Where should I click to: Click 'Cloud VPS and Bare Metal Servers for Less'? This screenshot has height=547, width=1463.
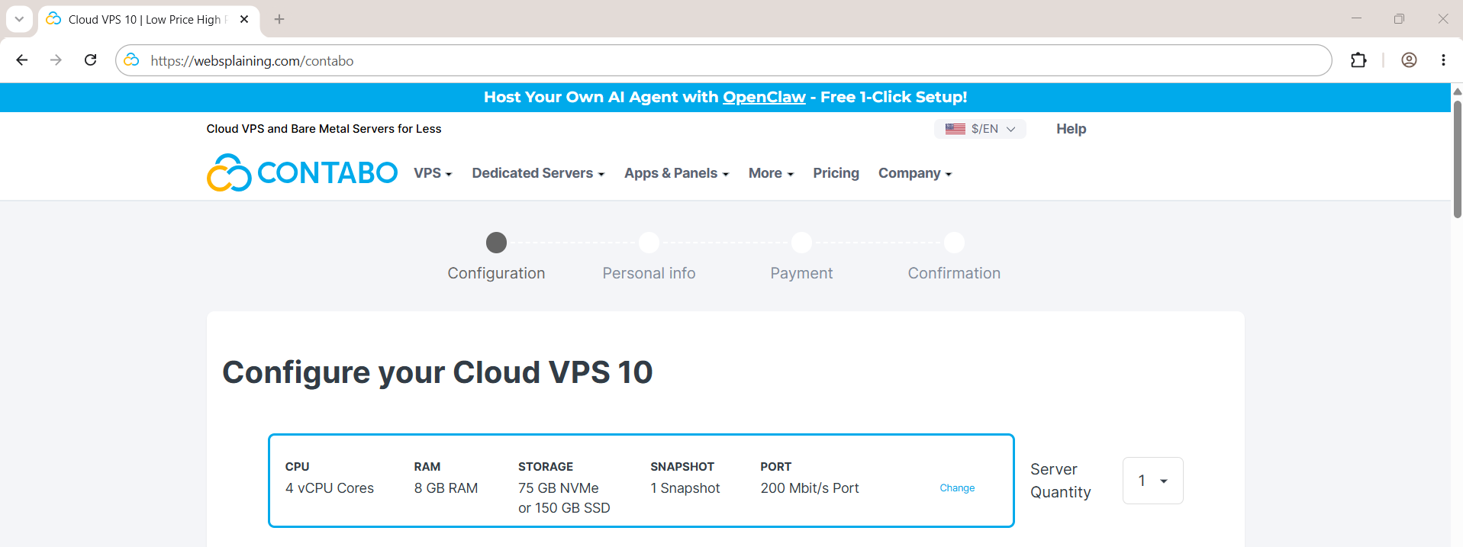click(x=324, y=129)
